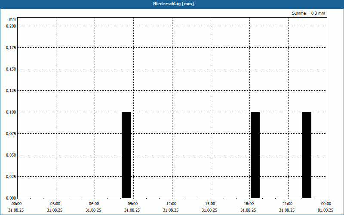The width and height of the screenshot is (344, 215).
Task: Click the 21:00 time label
Action: point(287,204)
